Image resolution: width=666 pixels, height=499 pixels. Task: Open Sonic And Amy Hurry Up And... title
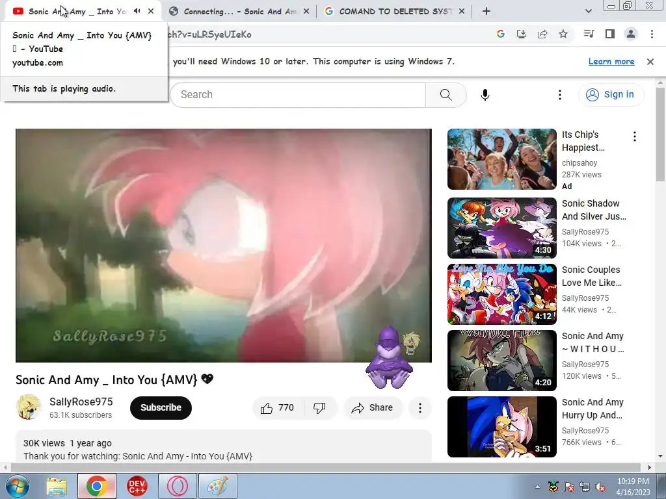pyautogui.click(x=593, y=409)
